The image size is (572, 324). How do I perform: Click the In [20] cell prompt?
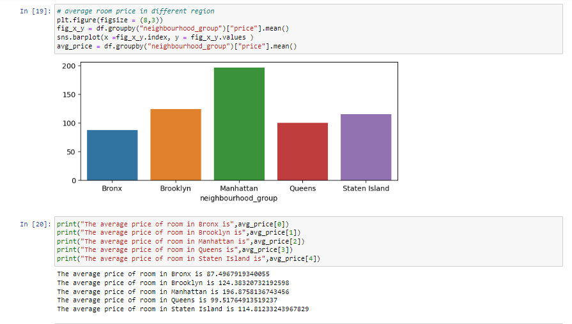(35, 225)
